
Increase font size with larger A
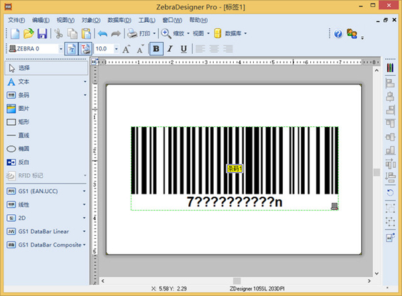tap(126, 49)
